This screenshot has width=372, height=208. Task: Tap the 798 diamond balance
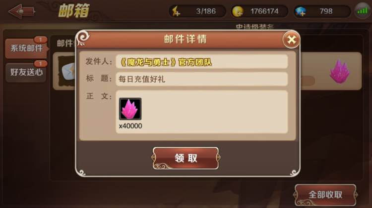[x=326, y=11]
